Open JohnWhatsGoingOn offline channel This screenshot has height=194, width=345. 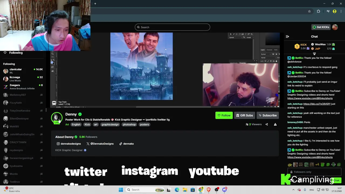[x=23, y=134]
